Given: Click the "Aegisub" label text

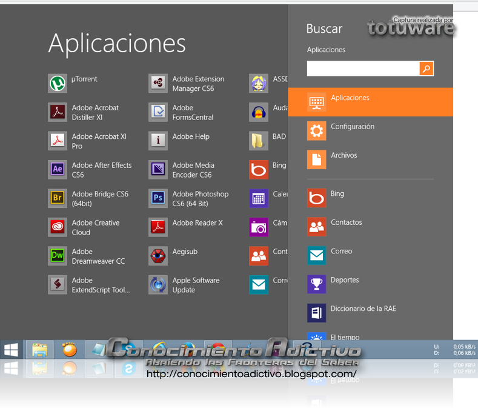Looking at the screenshot, I should pyautogui.click(x=185, y=252).
